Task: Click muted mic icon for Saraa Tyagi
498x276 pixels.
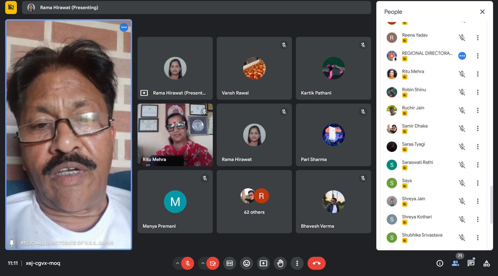Action: point(462,147)
